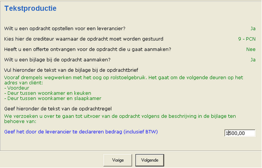
Task: Click the Geef hieronder de tekst opdrachtregel label
Action: point(58,109)
